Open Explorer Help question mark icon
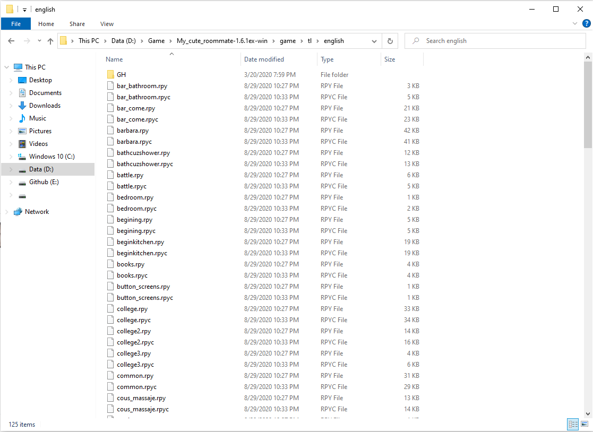The image size is (593, 432). [x=586, y=23]
